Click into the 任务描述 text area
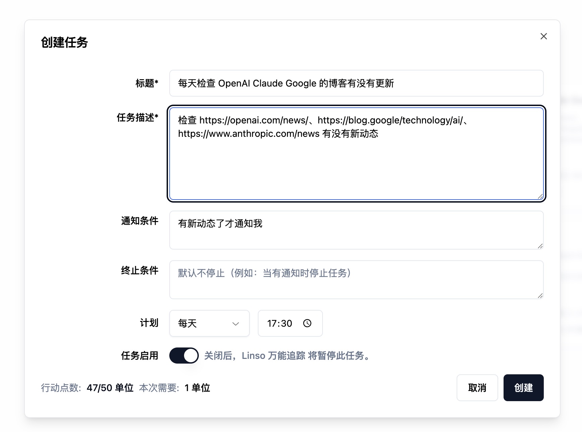The height and width of the screenshot is (432, 582). pos(356,154)
